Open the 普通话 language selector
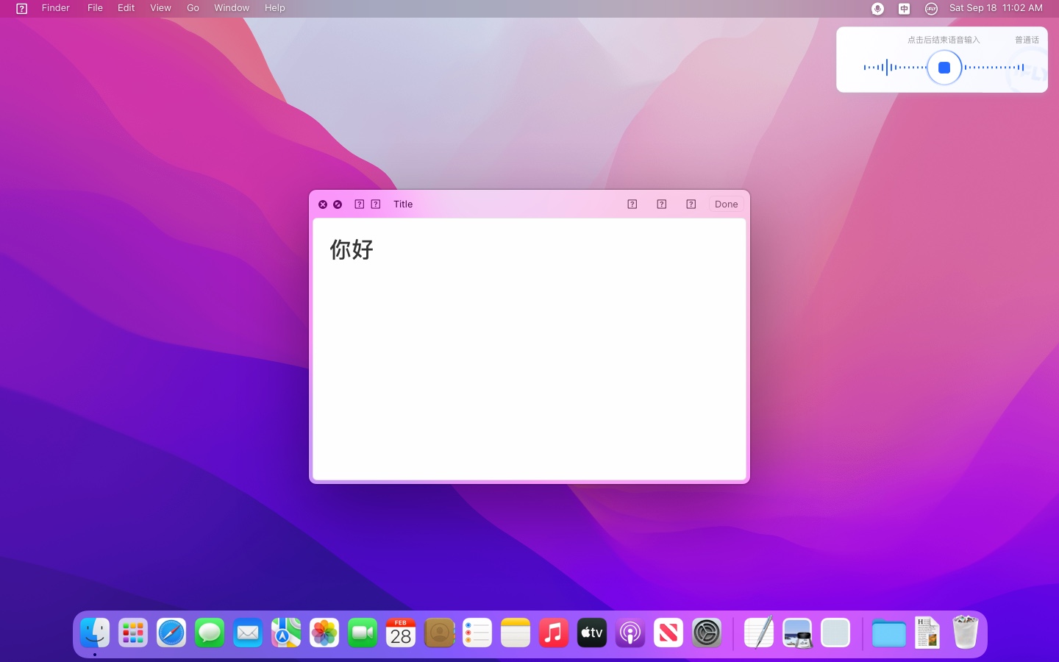 tap(1027, 40)
